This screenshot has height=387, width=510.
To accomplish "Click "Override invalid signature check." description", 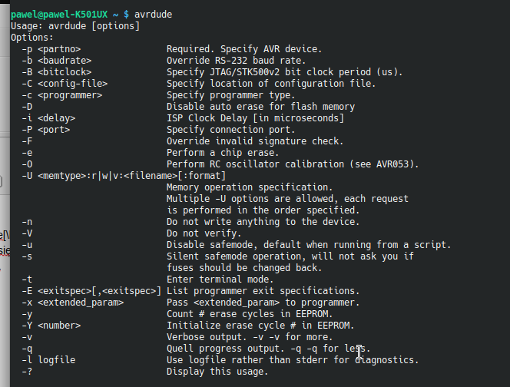I will pos(255,141).
